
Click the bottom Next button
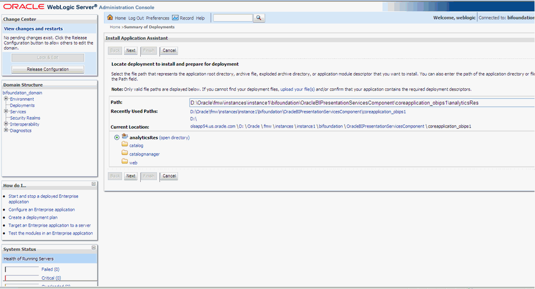130,176
